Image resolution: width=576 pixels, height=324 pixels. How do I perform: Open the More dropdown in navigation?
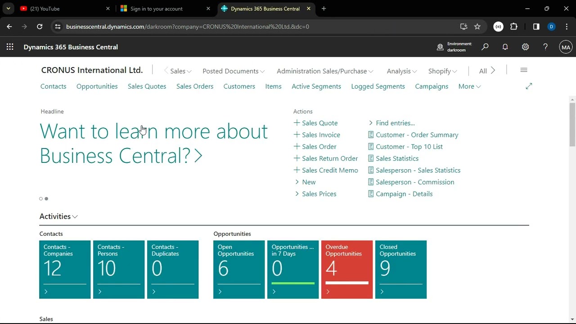pos(469,86)
